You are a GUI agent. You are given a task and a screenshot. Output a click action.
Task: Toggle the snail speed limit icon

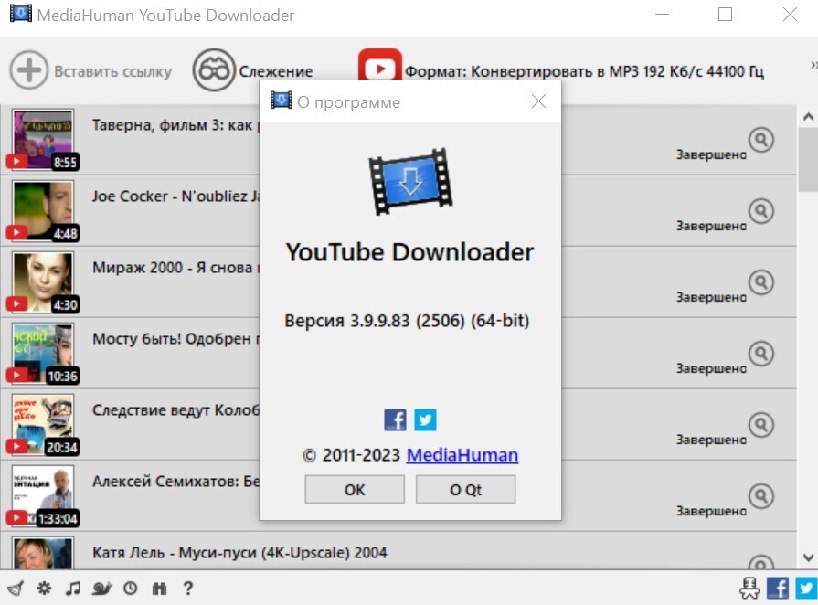(x=101, y=589)
